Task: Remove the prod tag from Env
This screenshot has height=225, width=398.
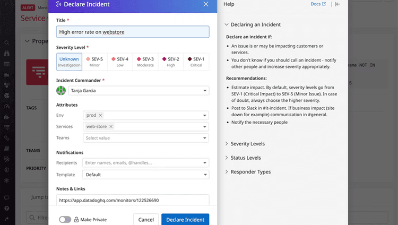Action: pos(100,115)
